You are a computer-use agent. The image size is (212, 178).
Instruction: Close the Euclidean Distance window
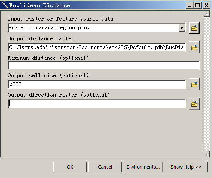(206, 5)
